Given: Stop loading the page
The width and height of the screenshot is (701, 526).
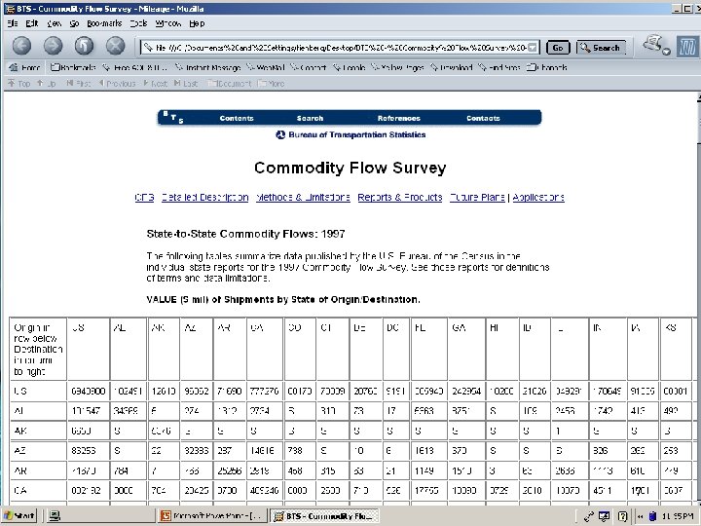Looking at the screenshot, I should click(115, 46).
